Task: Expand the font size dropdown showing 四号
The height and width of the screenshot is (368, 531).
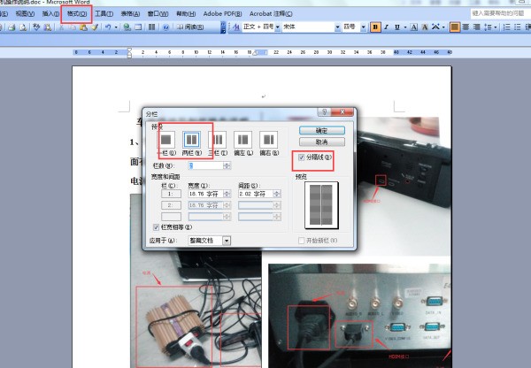Action: click(362, 27)
